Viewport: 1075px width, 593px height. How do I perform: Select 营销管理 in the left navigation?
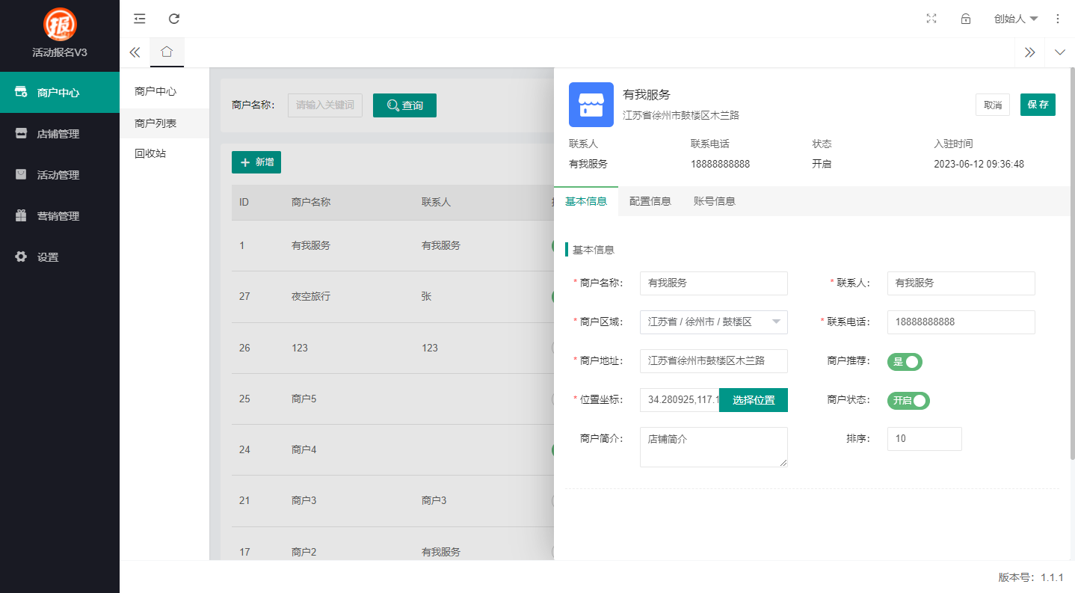click(x=46, y=215)
